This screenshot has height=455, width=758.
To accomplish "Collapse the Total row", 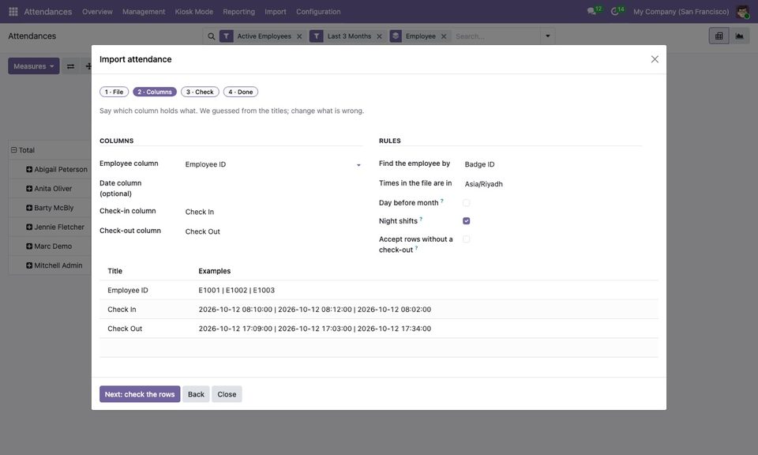I will (x=14, y=150).
